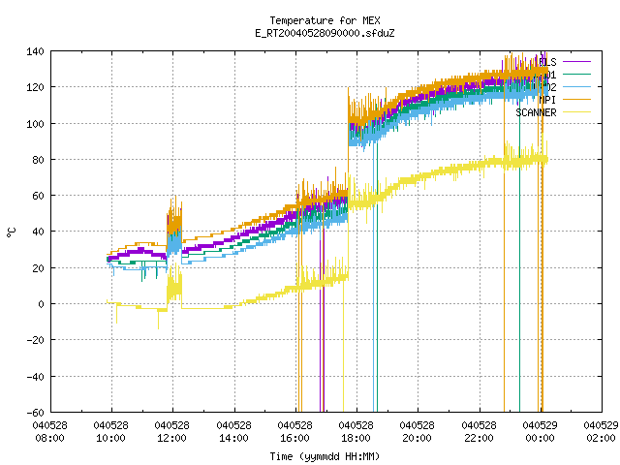
Task: Click the "°C" y-axis unit label
Action: point(11,232)
